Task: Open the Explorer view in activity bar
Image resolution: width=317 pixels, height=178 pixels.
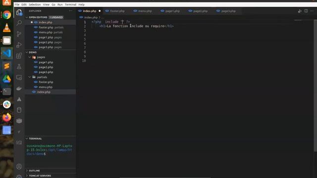Action: (x=19, y=12)
